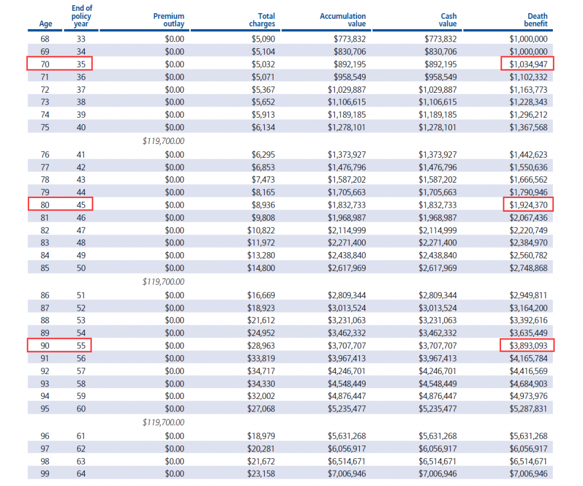Select cash value $4,548,449
The width and height of the screenshot is (583, 486).
click(x=437, y=384)
